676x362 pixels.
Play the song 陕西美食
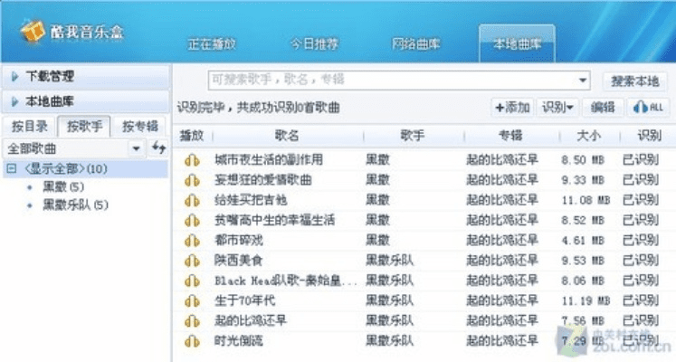(x=192, y=262)
